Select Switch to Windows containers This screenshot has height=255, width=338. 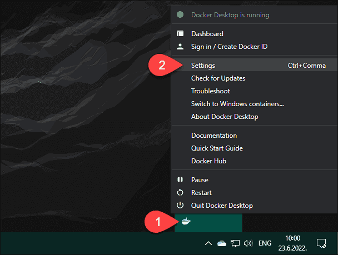(237, 104)
